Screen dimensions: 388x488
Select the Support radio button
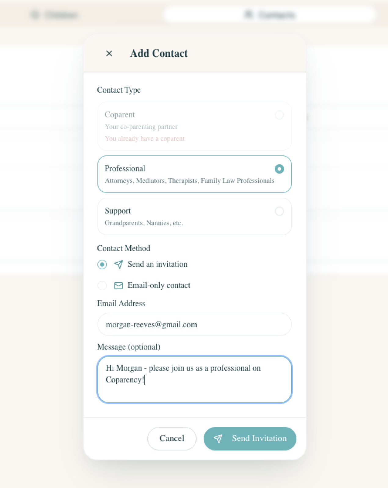pos(279,211)
